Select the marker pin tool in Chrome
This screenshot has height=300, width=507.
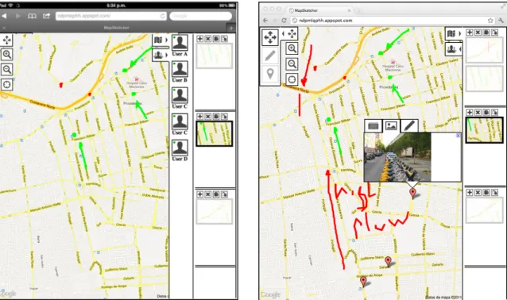270,75
